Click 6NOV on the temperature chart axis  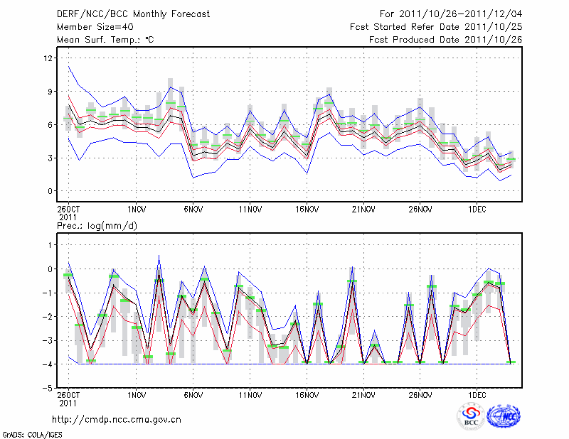tap(193, 210)
